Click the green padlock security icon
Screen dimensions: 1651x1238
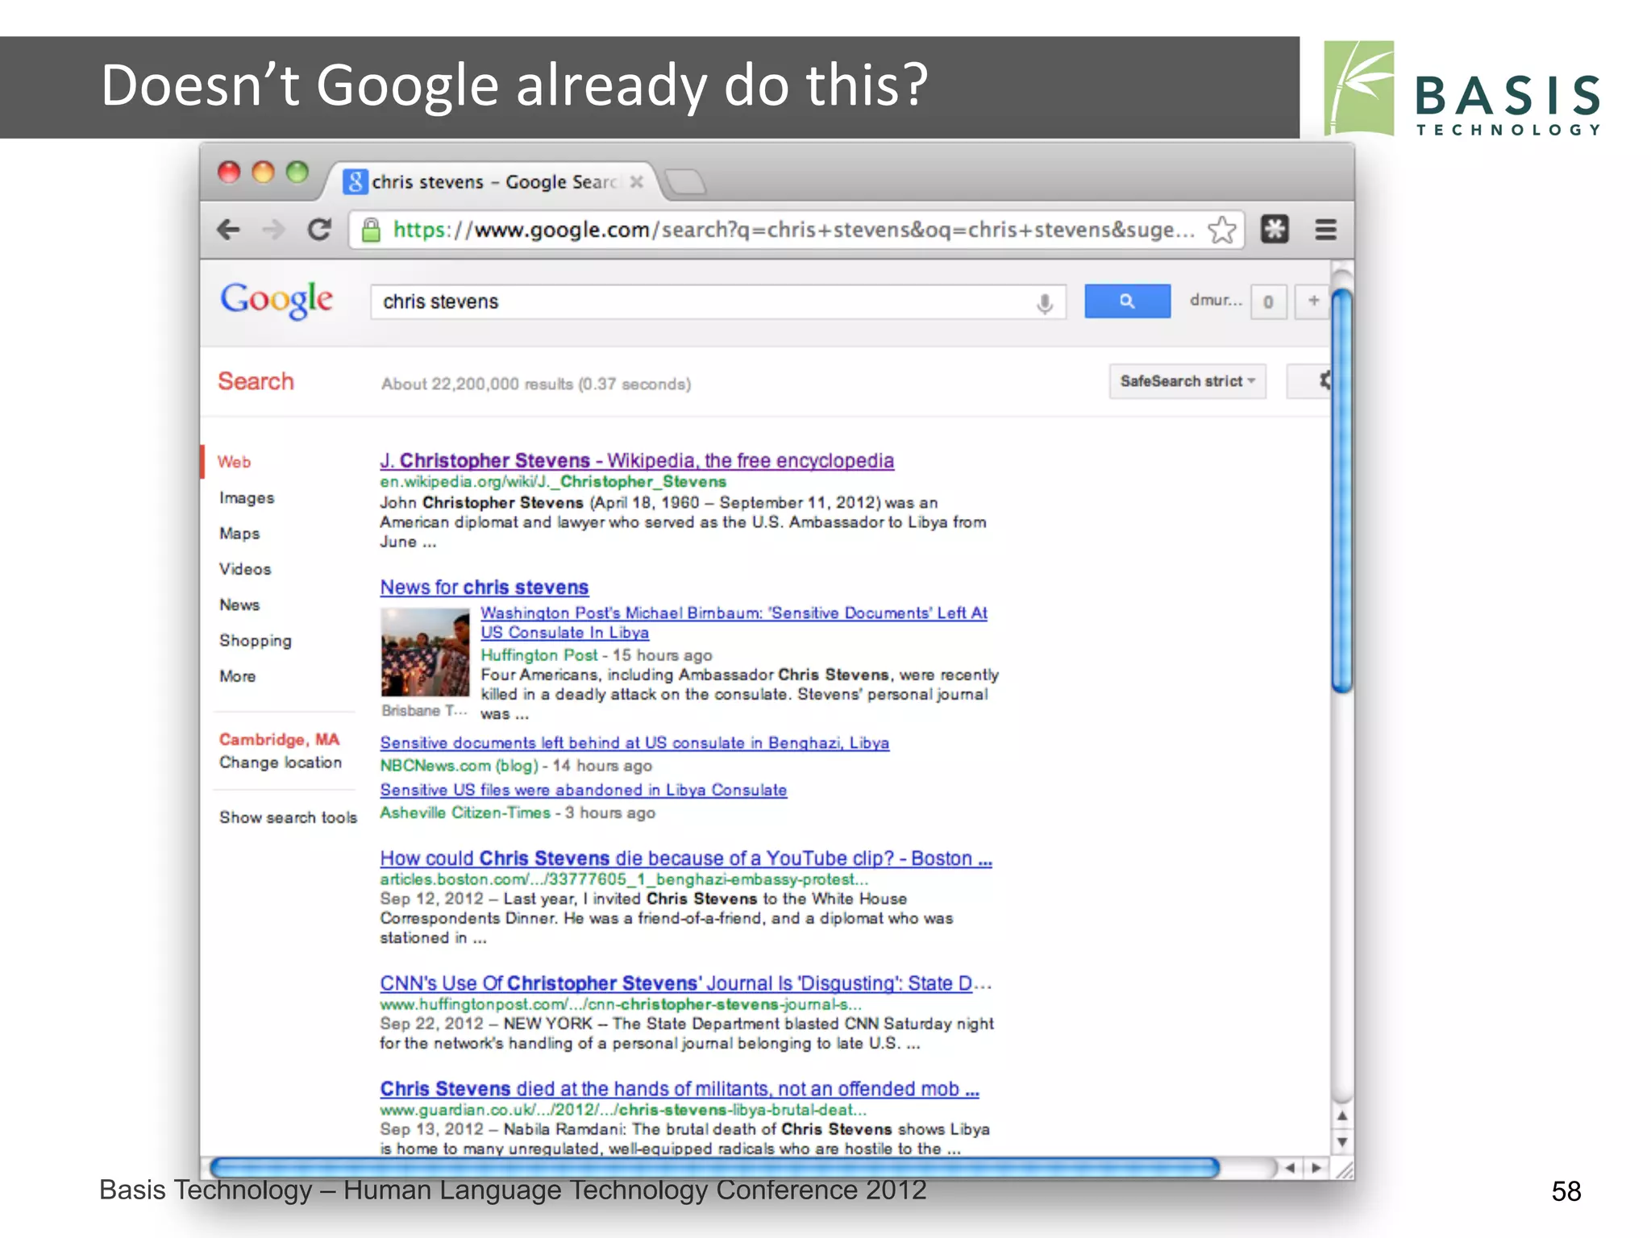371,231
